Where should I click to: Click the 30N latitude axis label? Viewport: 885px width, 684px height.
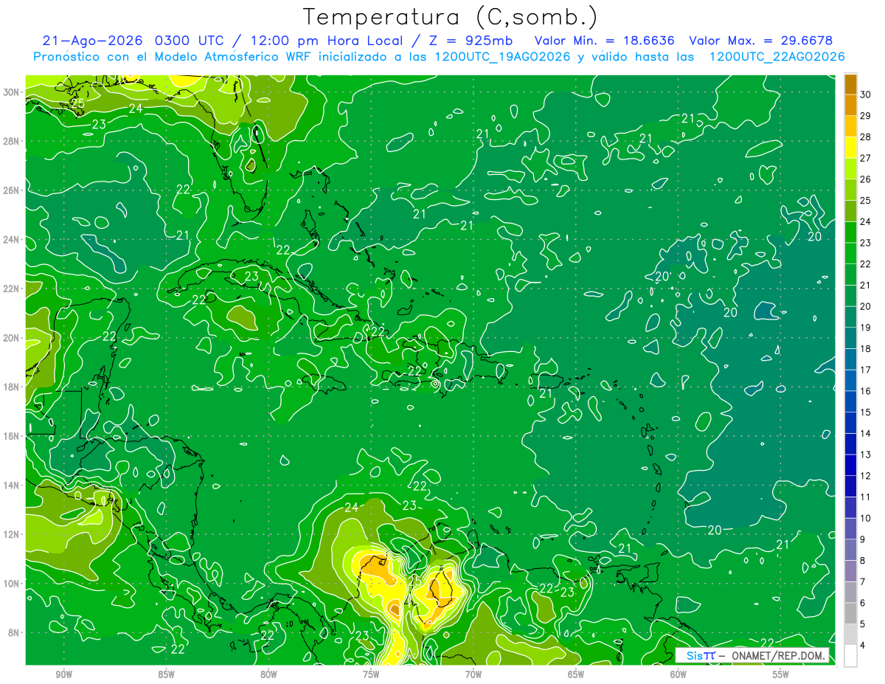(12, 92)
